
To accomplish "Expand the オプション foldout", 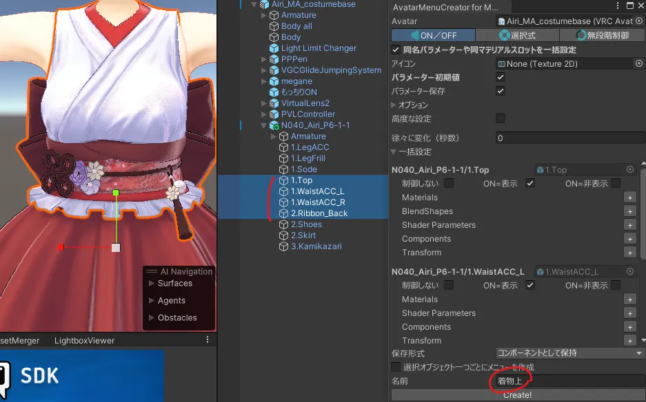I will tap(394, 105).
